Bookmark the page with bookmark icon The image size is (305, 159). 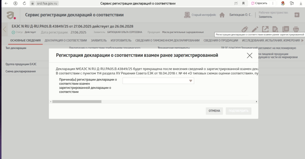coord(243,3)
